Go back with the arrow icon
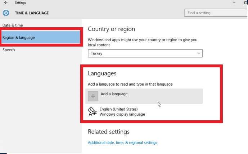The width and height of the screenshot is (248, 154). 6,3
